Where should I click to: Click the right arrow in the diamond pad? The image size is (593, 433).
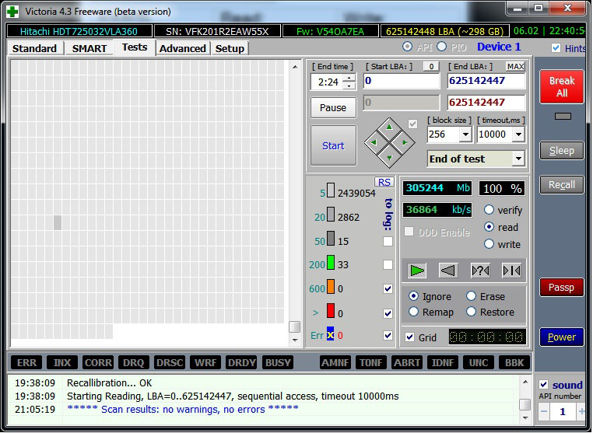405,142
